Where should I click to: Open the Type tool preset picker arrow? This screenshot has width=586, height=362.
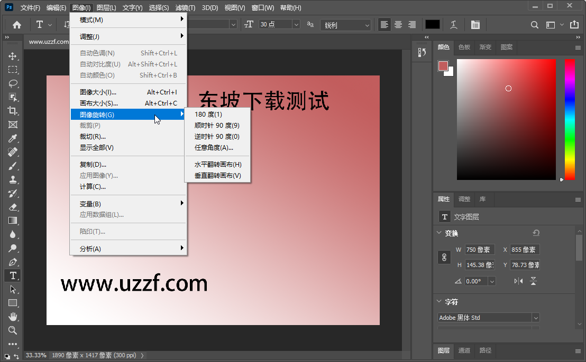tap(50, 25)
